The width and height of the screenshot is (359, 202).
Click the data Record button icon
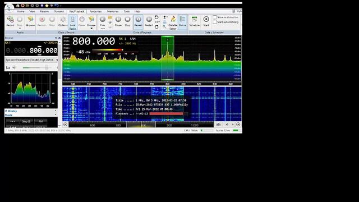[42, 20]
